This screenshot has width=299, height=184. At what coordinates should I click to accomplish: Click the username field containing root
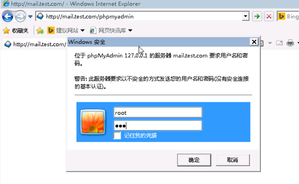(x=158, y=112)
